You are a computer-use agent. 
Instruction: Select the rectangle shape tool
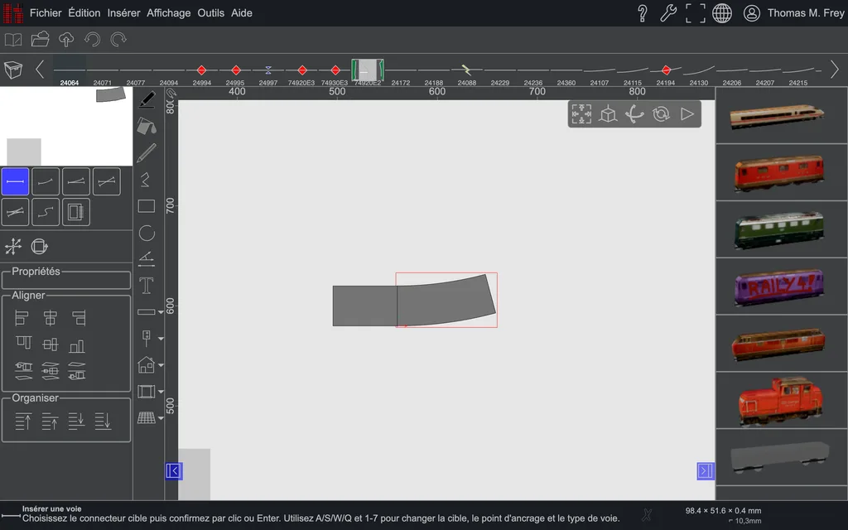pyautogui.click(x=147, y=206)
